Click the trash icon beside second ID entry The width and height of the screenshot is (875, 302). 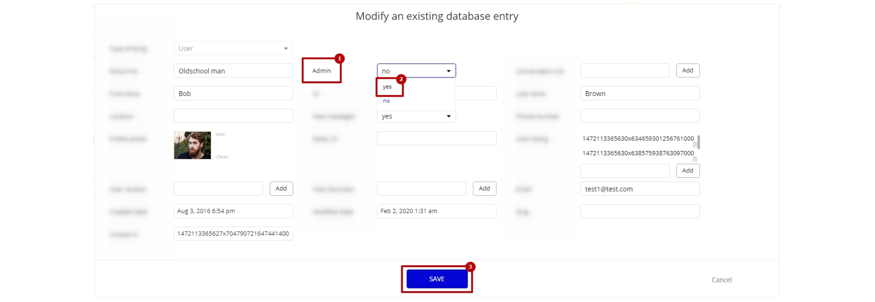pyautogui.click(x=695, y=160)
